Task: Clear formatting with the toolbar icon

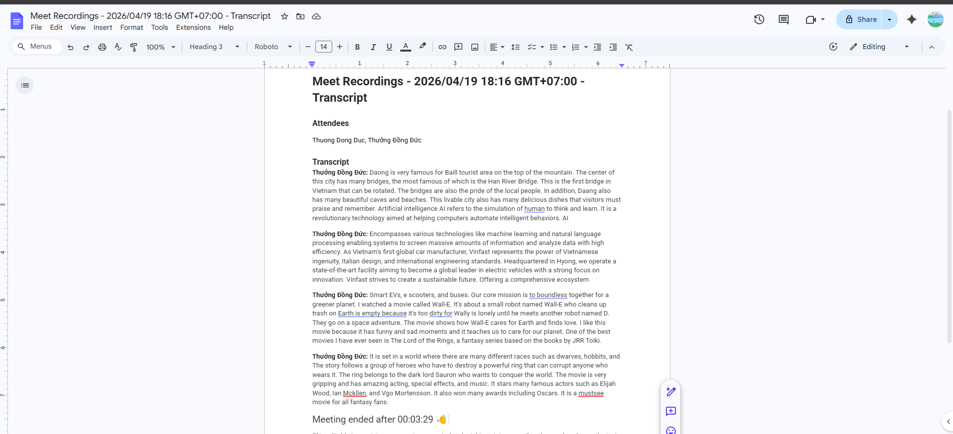Action: point(629,47)
